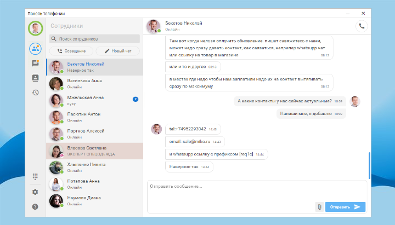Open the chats icon in sidebar
Viewport: 395px width, 225px height.
pyautogui.click(x=35, y=64)
